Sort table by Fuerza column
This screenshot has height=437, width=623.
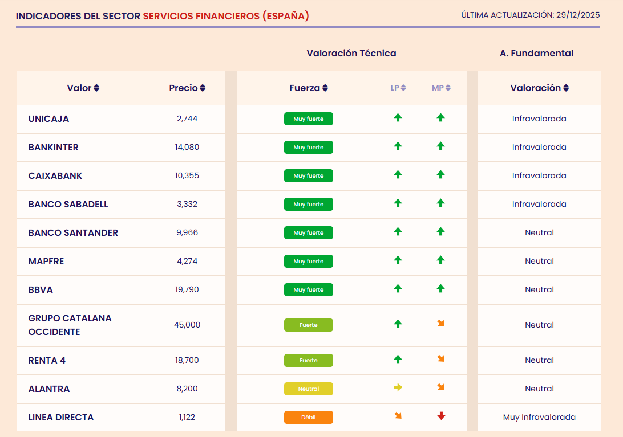coord(309,88)
